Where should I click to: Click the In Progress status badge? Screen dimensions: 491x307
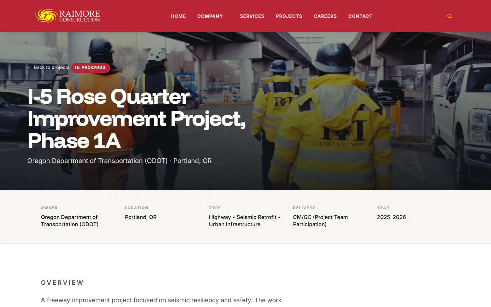[x=90, y=68]
